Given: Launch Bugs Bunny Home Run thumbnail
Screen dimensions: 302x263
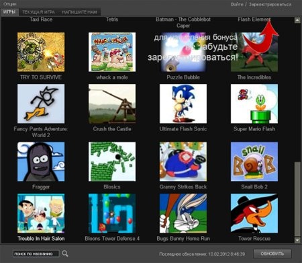Looking at the screenshot, I should pyautogui.click(x=183, y=213).
